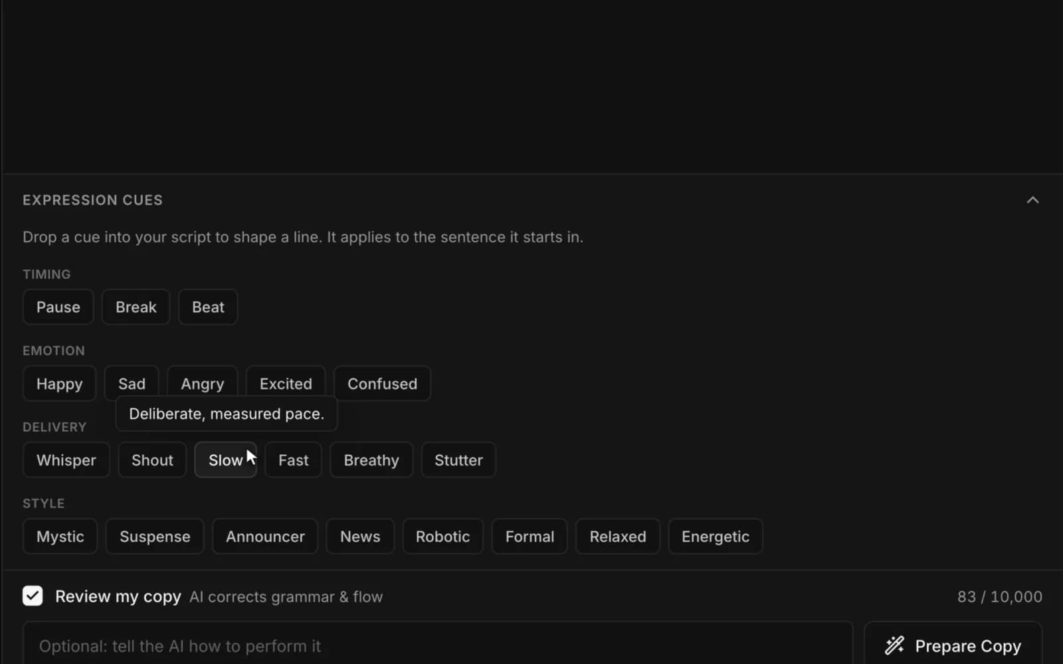
Task: Apply the Relaxed style cue
Action: click(x=618, y=537)
